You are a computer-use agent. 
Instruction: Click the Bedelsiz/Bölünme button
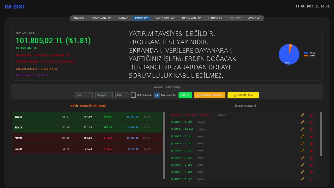(210, 95)
